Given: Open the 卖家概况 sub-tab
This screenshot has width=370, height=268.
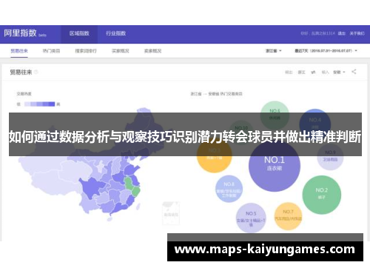Looking at the screenshot, I should pyautogui.click(x=152, y=51).
